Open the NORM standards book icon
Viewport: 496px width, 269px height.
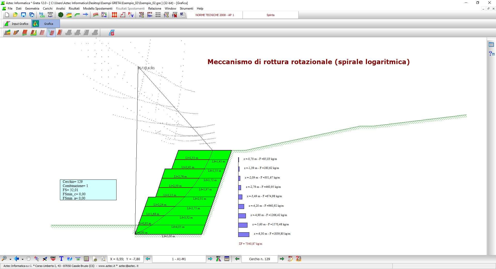(x=50, y=15)
